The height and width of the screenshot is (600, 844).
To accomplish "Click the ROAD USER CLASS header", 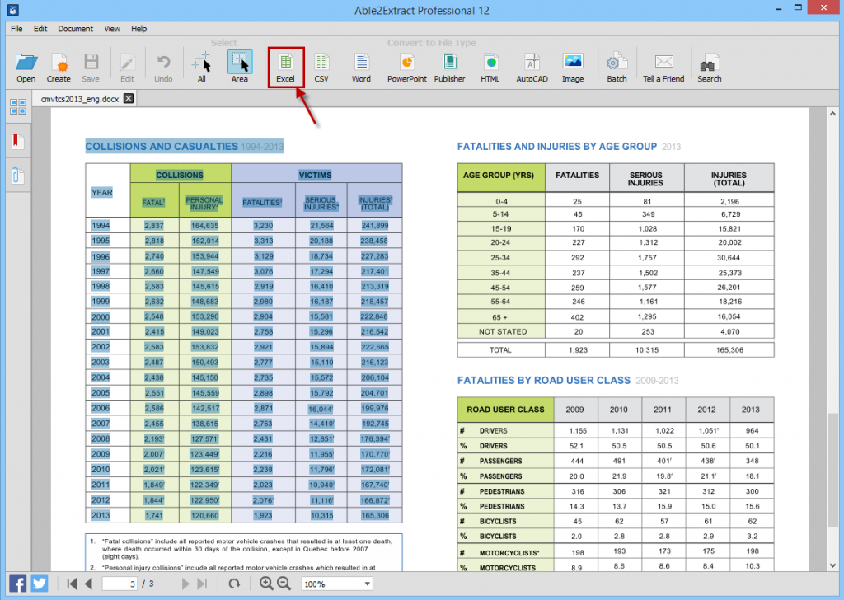I will click(505, 410).
